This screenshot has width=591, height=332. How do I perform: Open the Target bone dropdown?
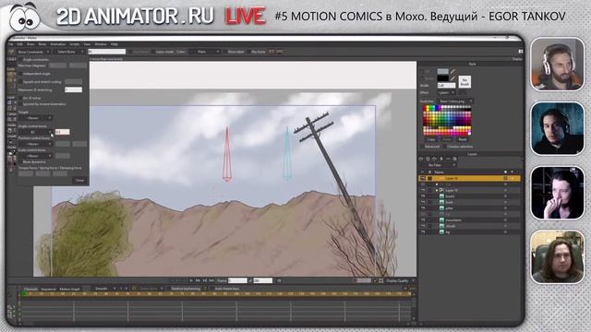[35, 118]
